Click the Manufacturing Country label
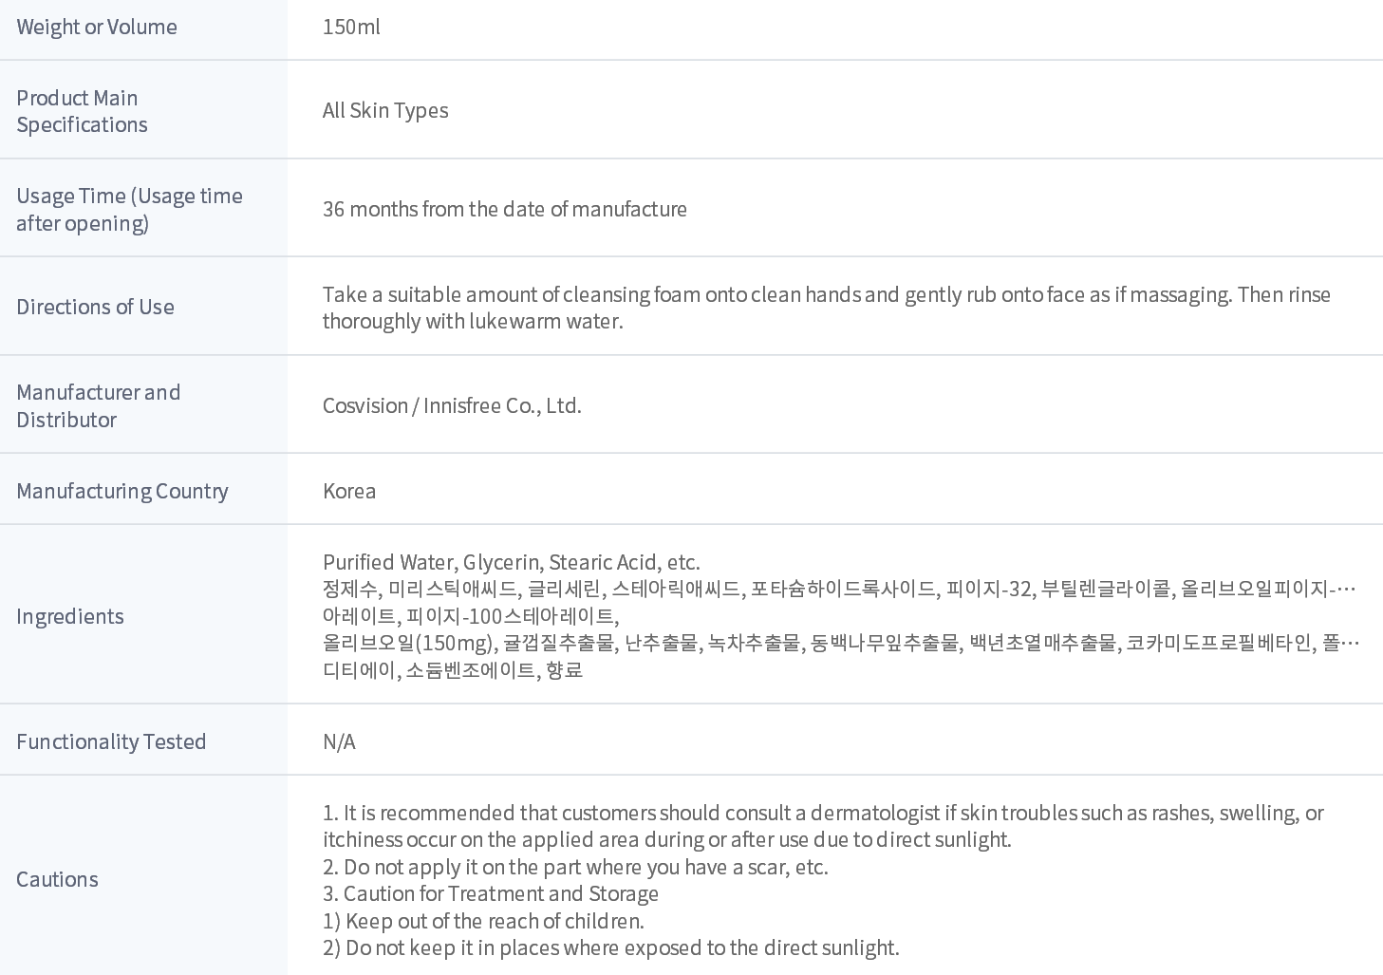The width and height of the screenshot is (1383, 975). point(122,491)
